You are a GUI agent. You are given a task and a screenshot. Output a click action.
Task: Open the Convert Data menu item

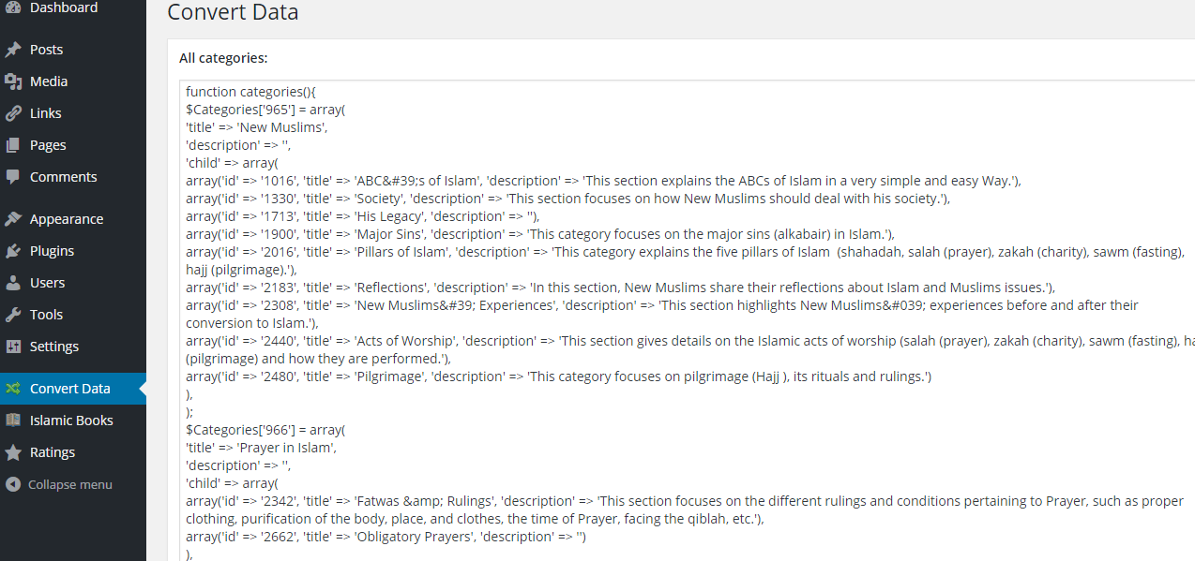click(x=73, y=389)
